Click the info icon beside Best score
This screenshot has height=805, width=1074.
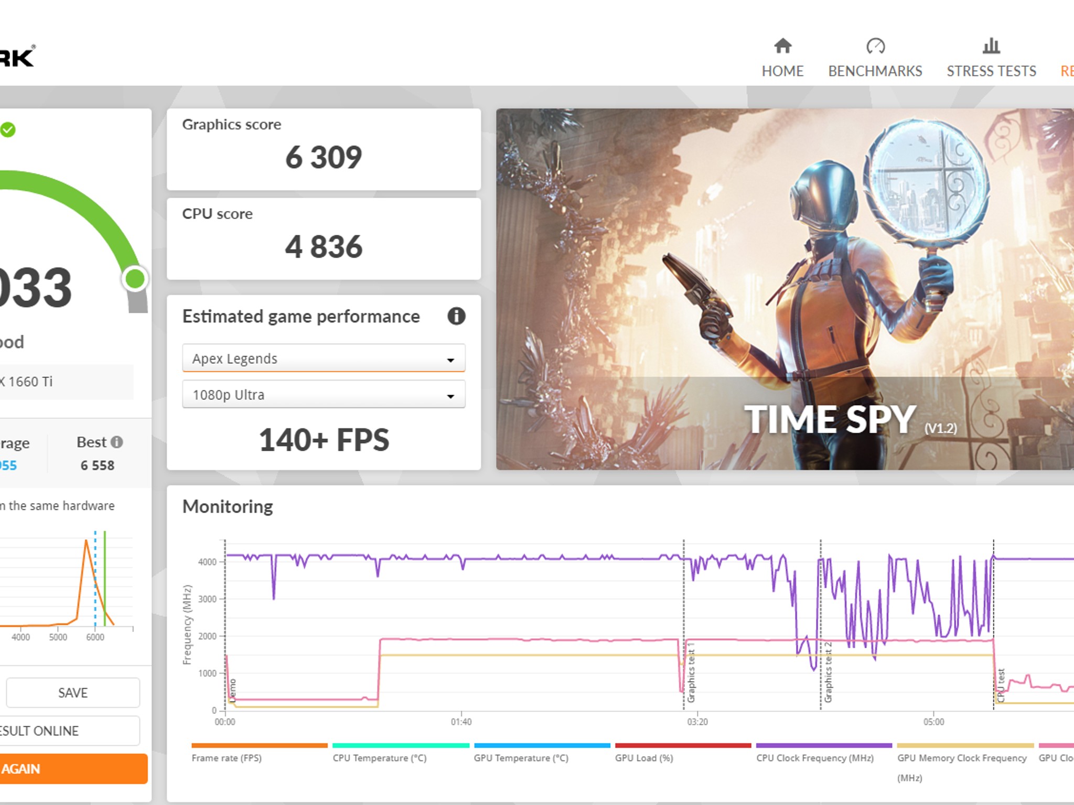(x=117, y=442)
